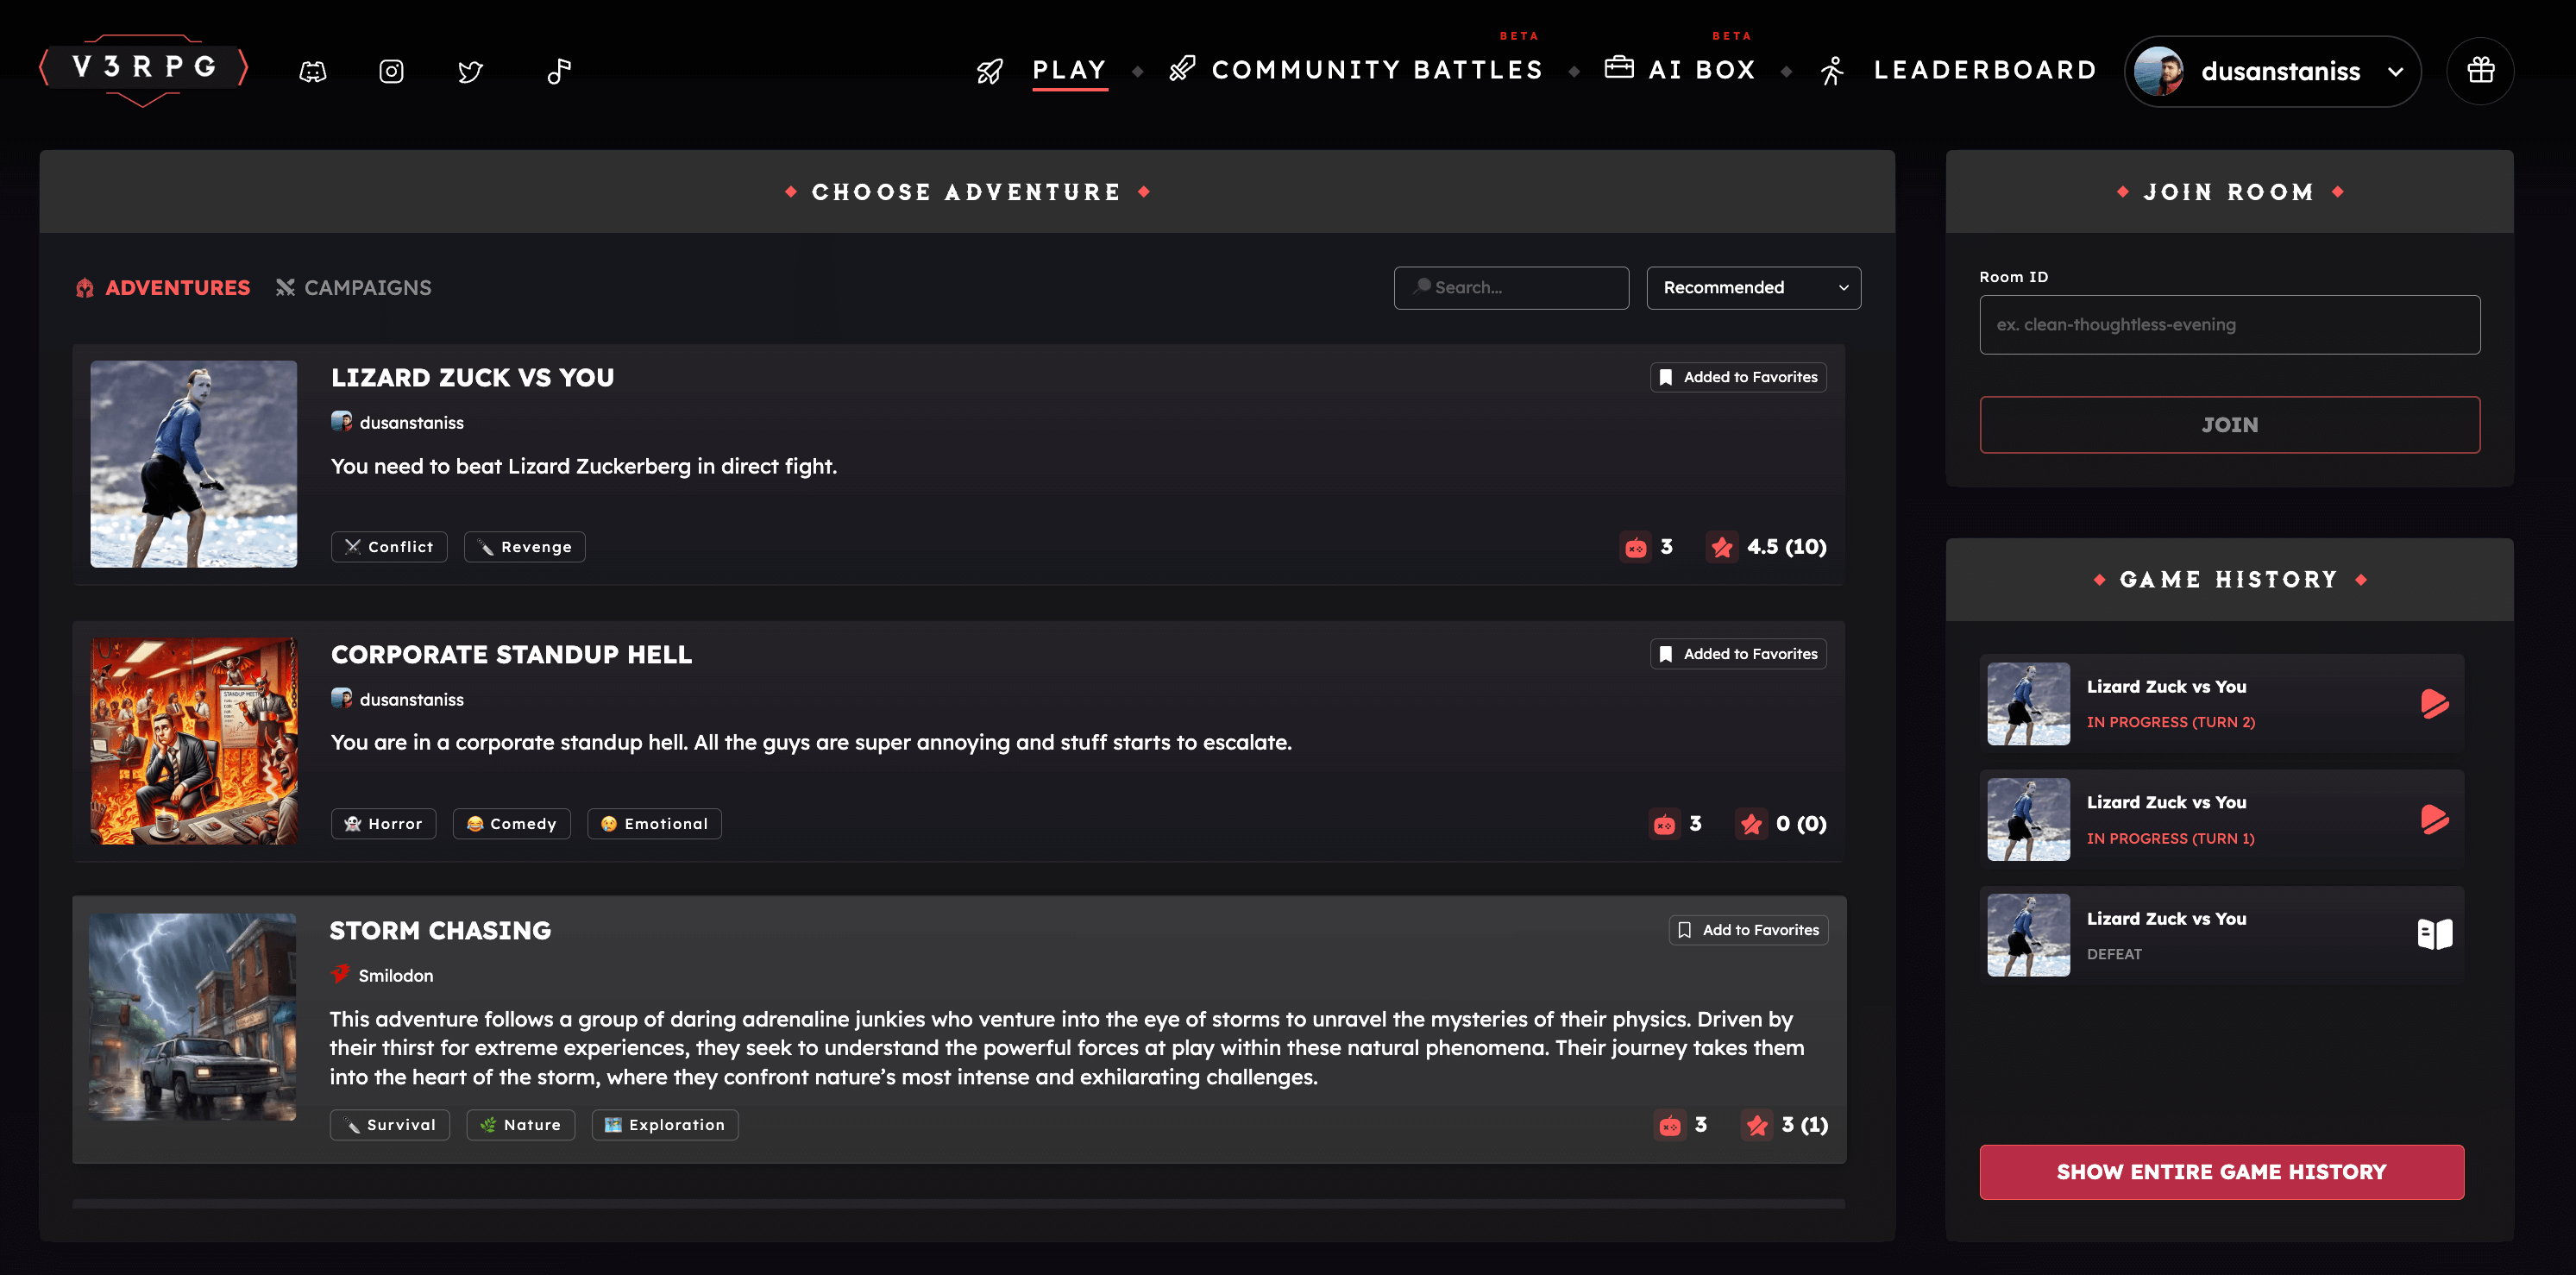
Task: Open the Twitter icon in the header
Action: tap(471, 71)
